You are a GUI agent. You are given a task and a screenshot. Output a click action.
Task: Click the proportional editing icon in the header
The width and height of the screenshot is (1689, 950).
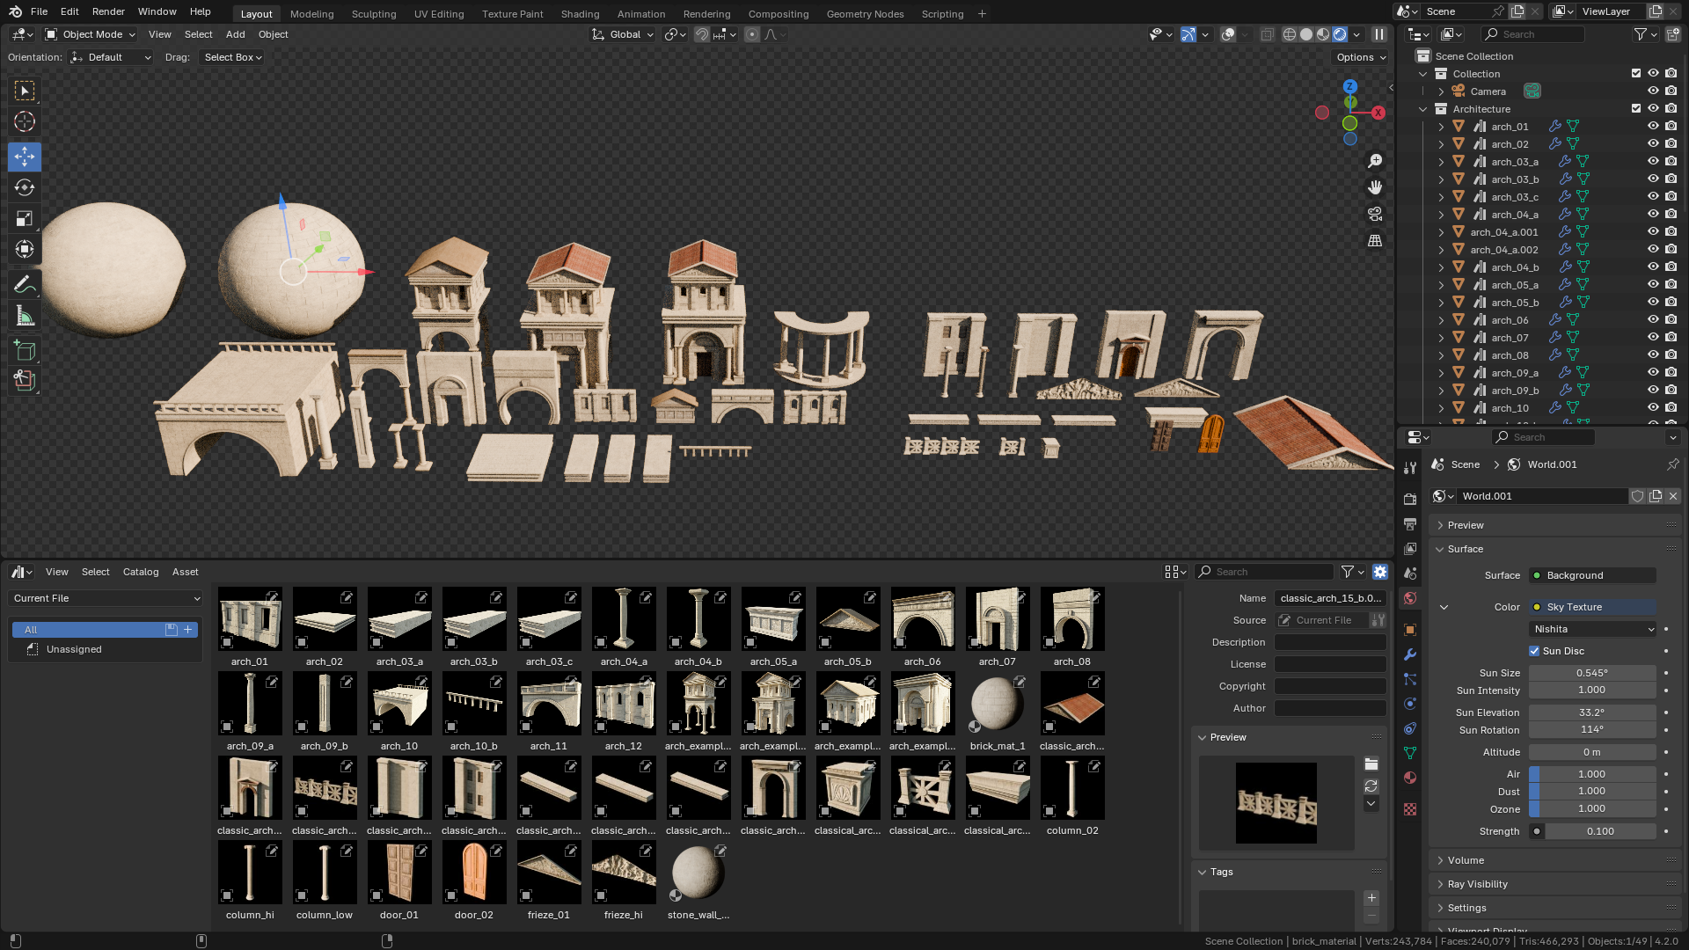752,34
